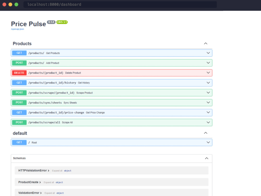261x196 pixels.
Task: Select the /products/{product_id}/price-change path
Action: point(56,112)
